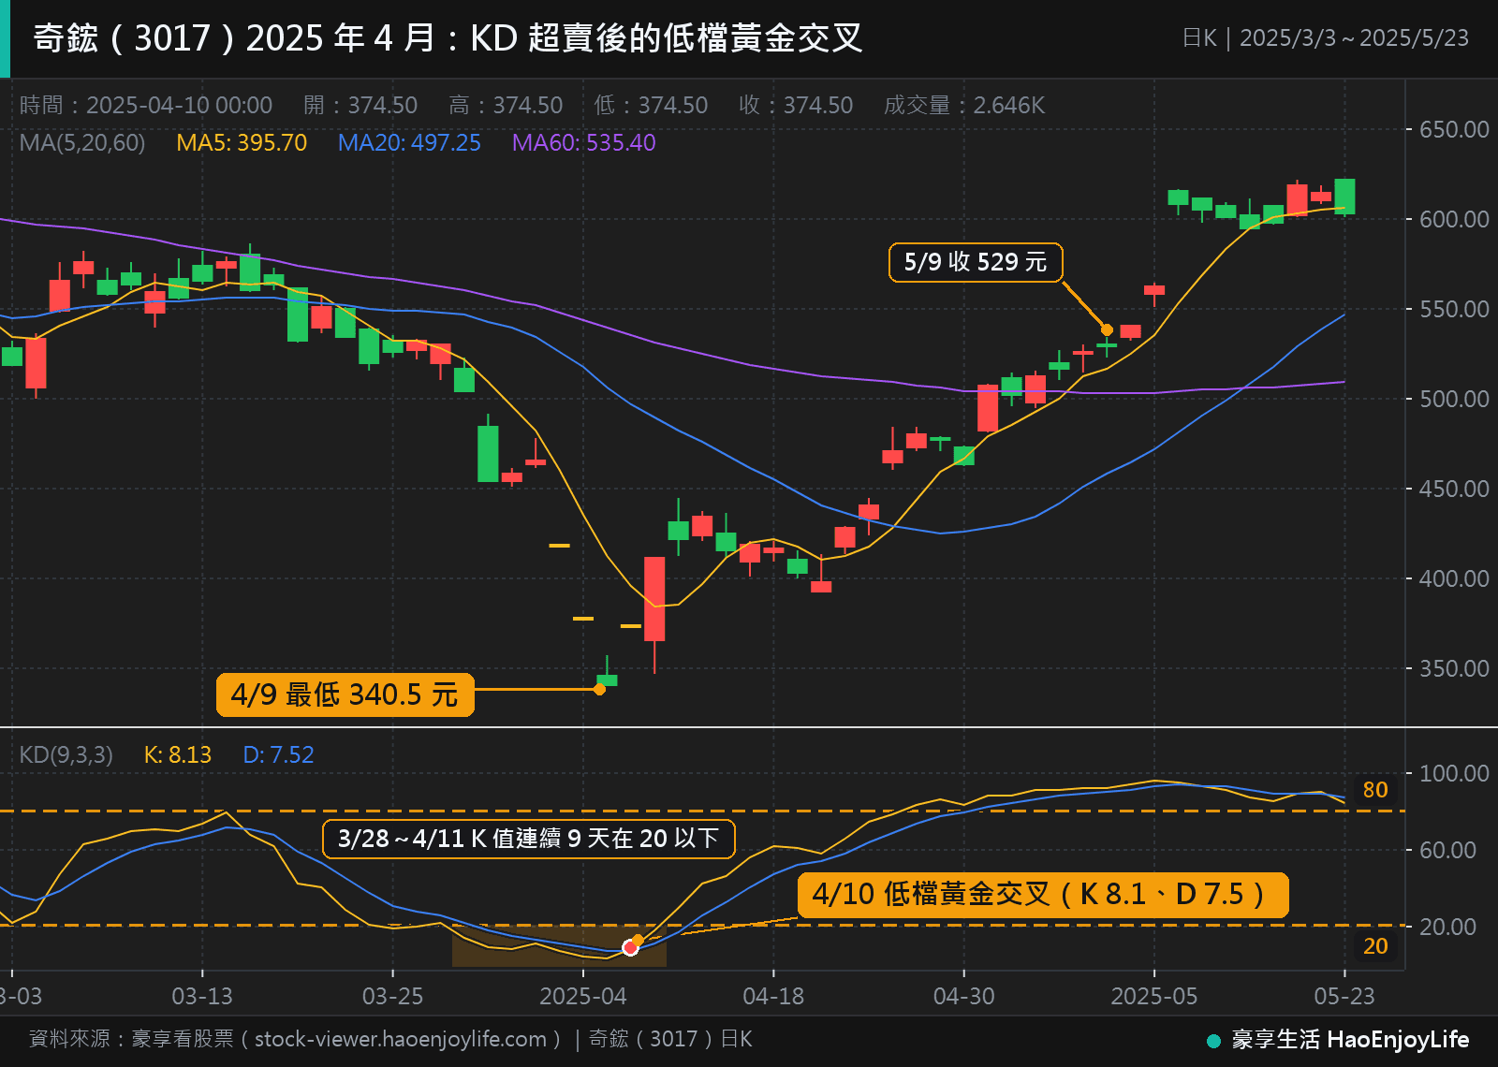Click the 650.00 price axis label
Screen dimensions: 1498x1067
[1454, 129]
